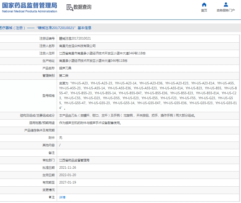Click the 其他内容 row label
This screenshot has height=203, width=241.
tap(48, 145)
